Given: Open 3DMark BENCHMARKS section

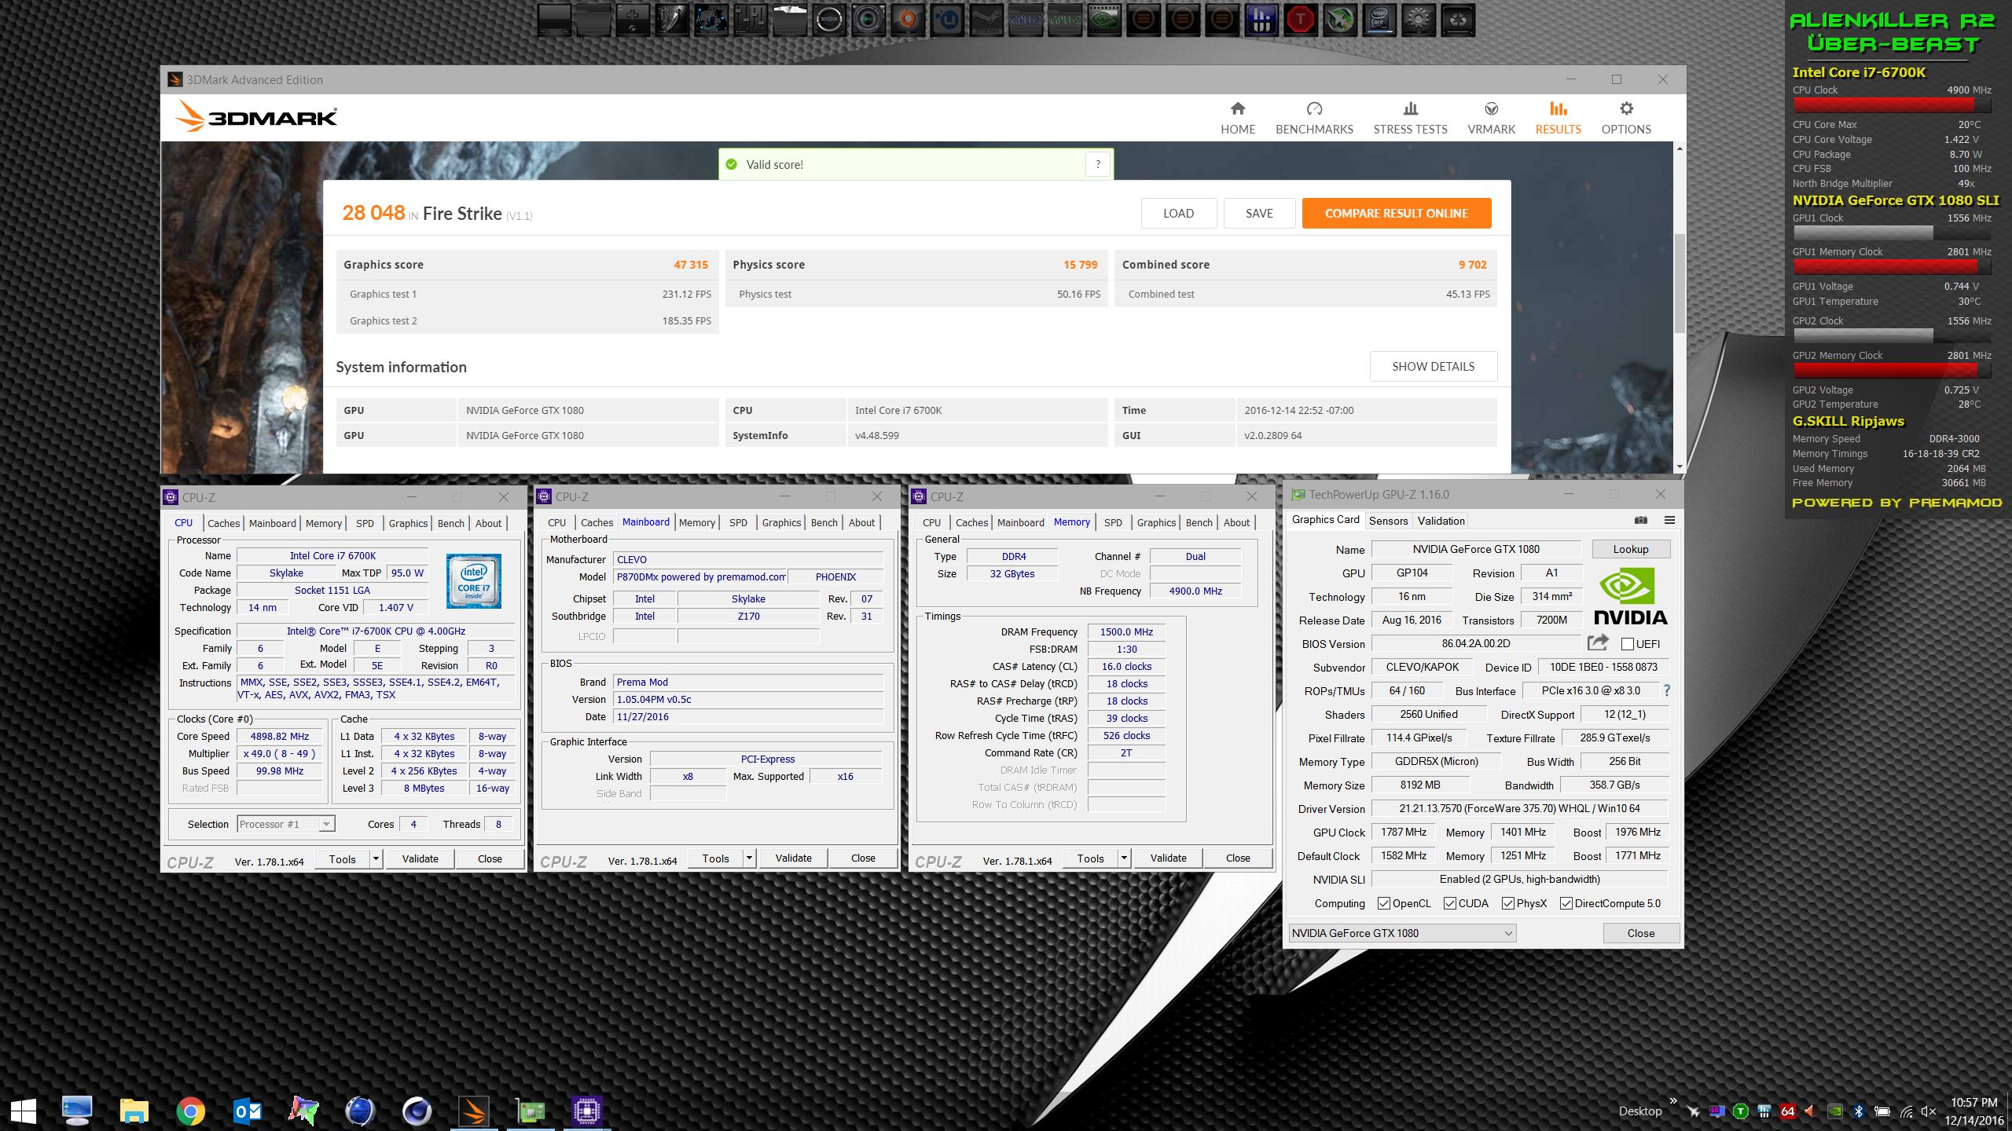Looking at the screenshot, I should tap(1314, 119).
